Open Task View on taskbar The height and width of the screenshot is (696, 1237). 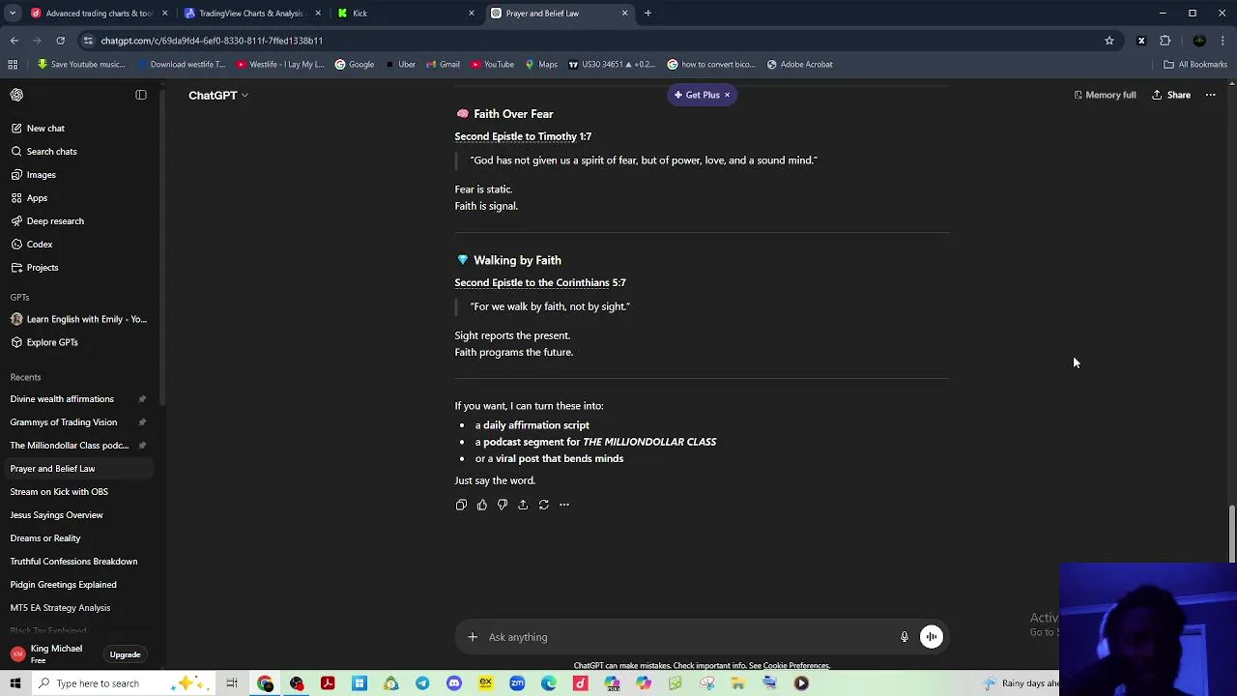[232, 683]
